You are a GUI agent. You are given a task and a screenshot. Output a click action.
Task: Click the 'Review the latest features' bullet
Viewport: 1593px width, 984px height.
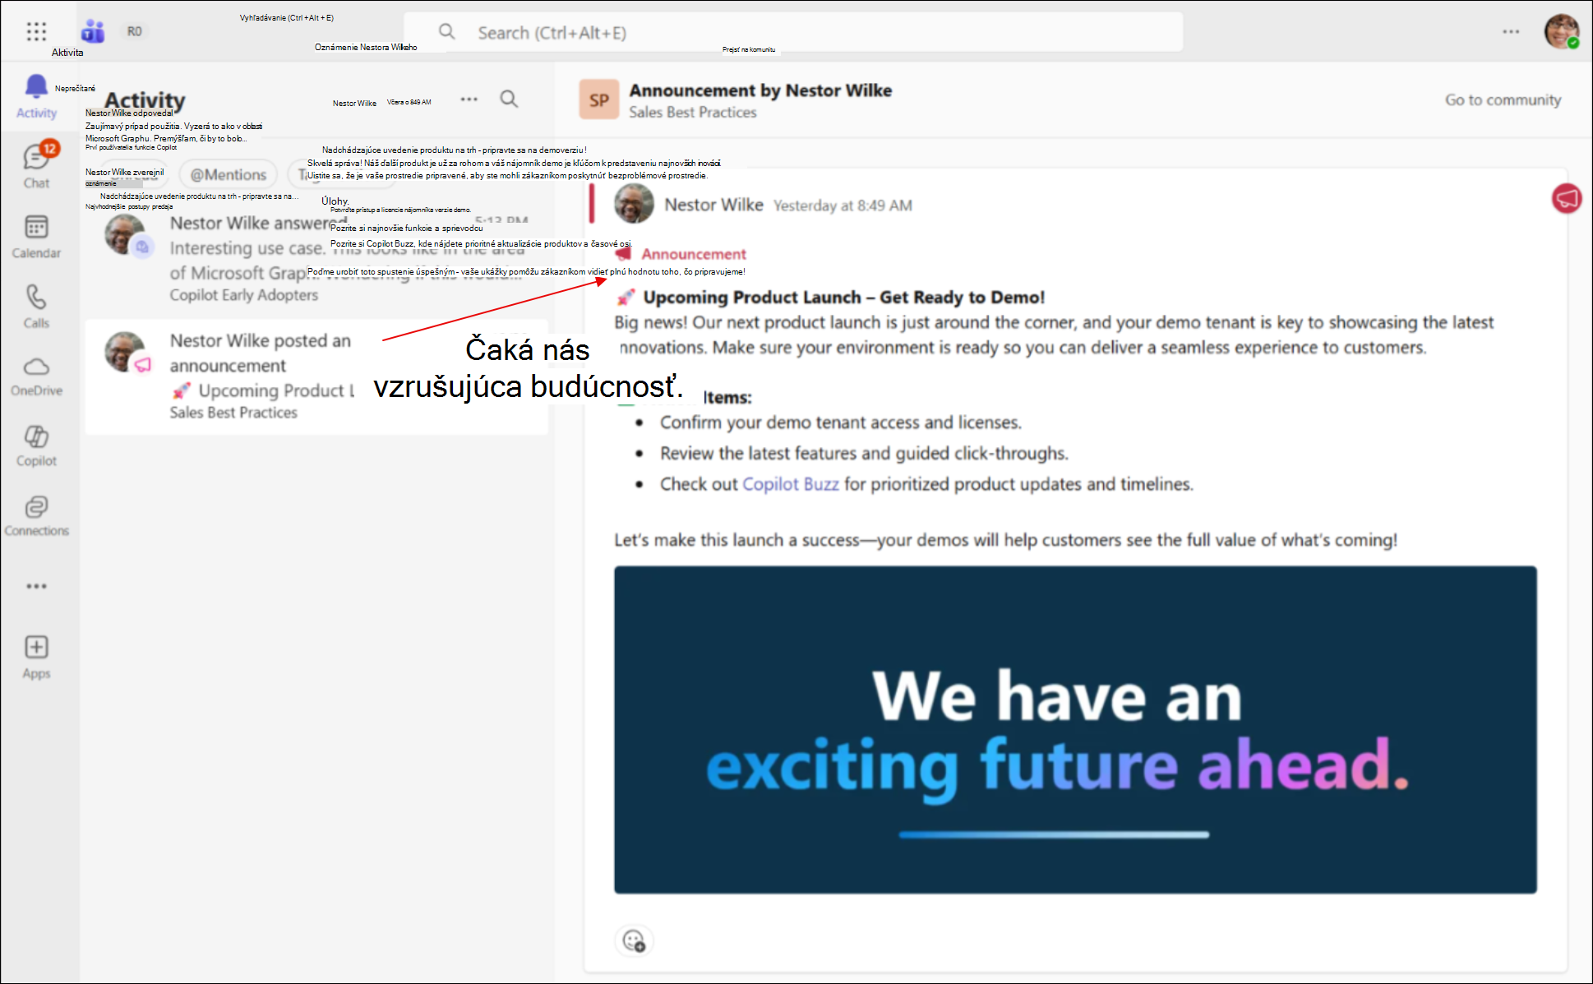[864, 454]
